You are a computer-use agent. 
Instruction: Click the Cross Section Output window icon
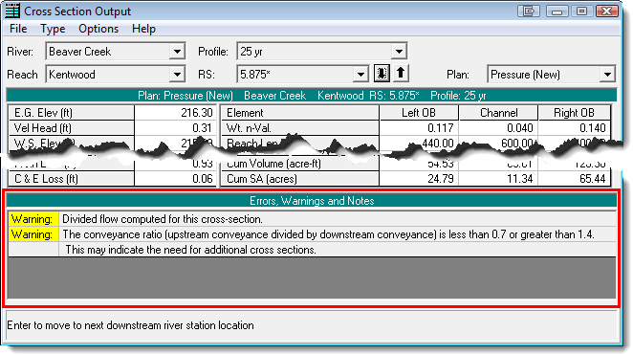[x=12, y=11]
